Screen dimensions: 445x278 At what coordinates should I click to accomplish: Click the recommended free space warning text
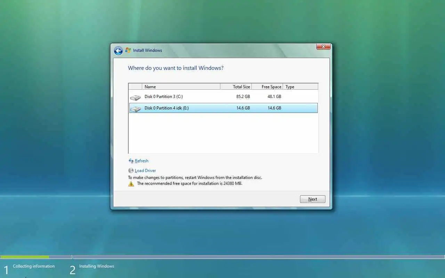189,183
